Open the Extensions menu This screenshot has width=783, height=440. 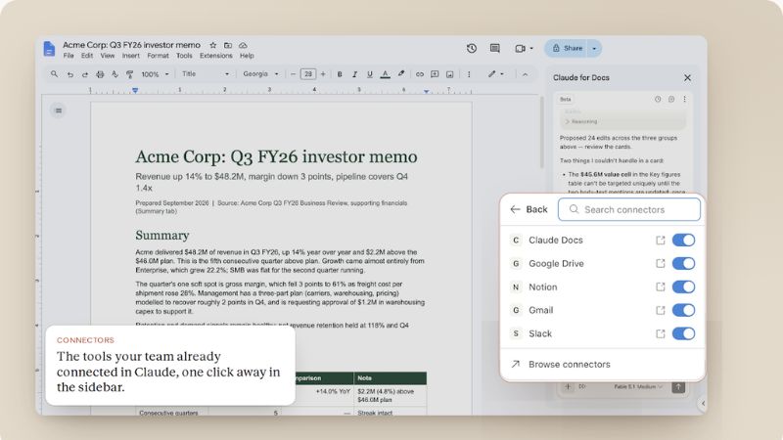click(215, 56)
